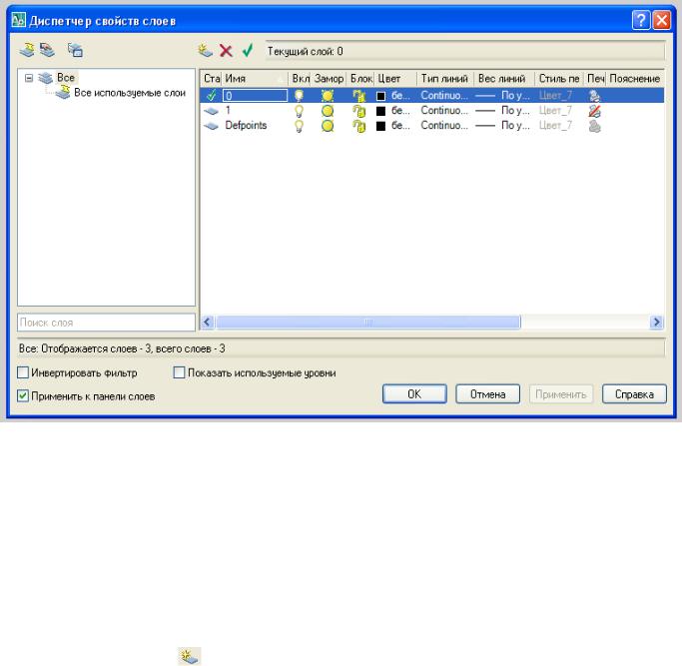Screen dimensions: 682x666
Task: Click the Цвет column header
Action: click(395, 79)
